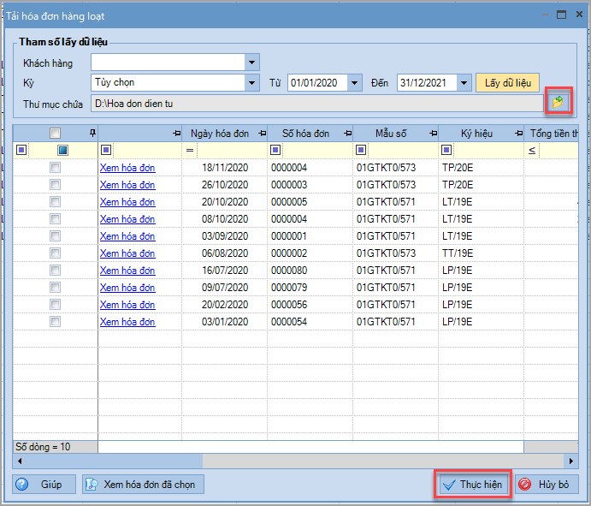Click the Thực hiện button
Image resolution: width=591 pixels, height=506 pixels.
click(x=473, y=484)
